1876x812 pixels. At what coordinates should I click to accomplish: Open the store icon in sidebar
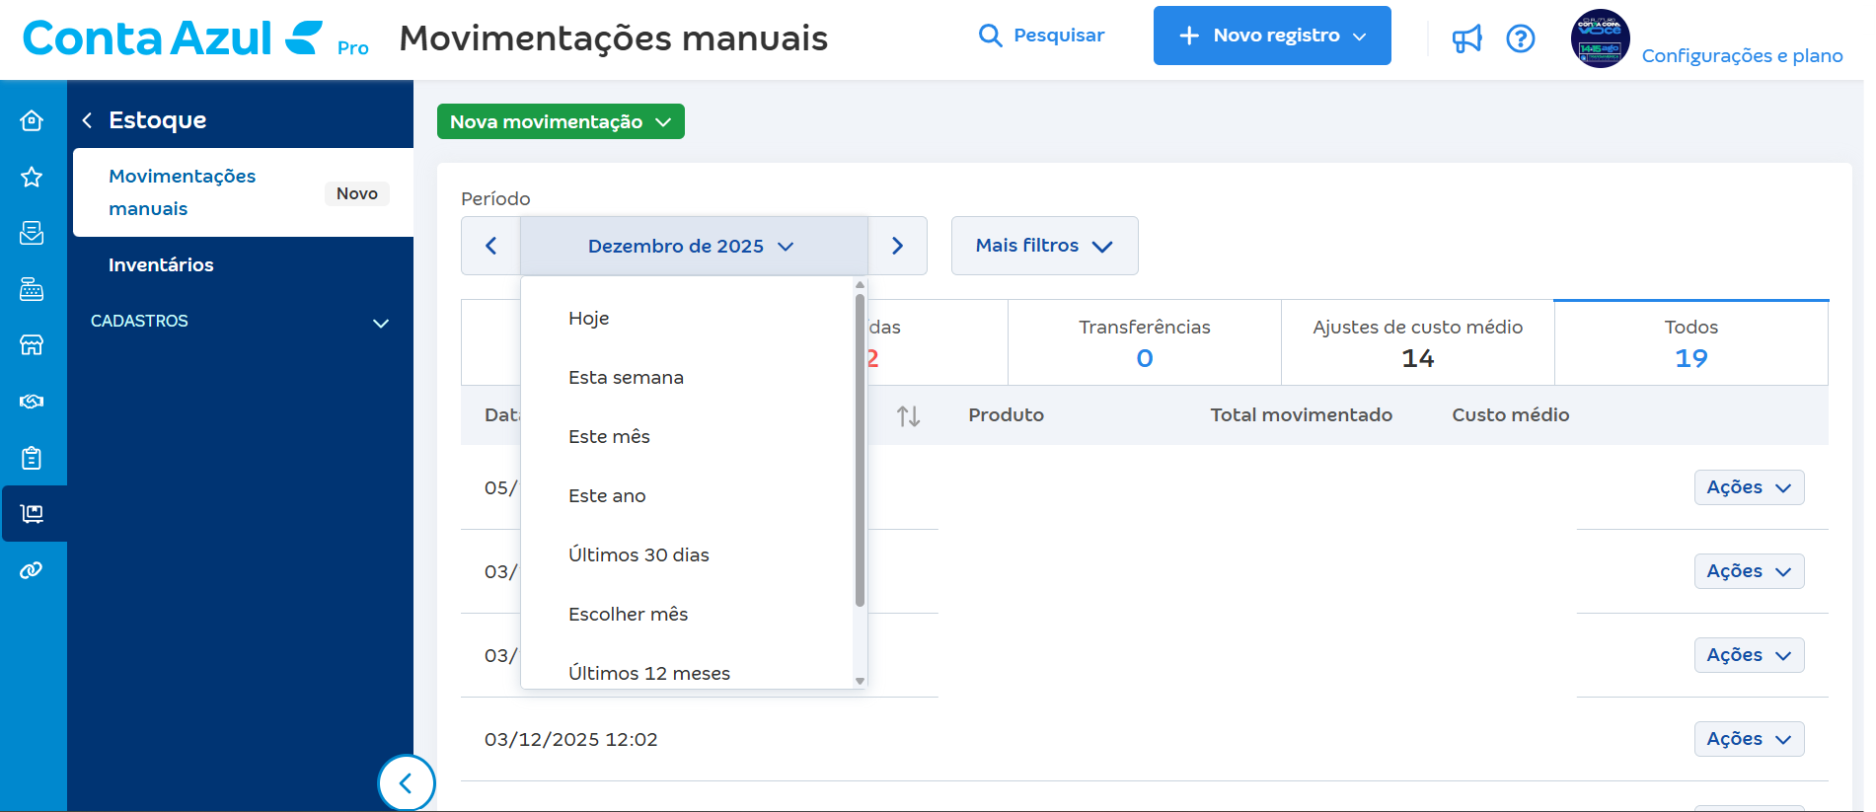tap(32, 345)
